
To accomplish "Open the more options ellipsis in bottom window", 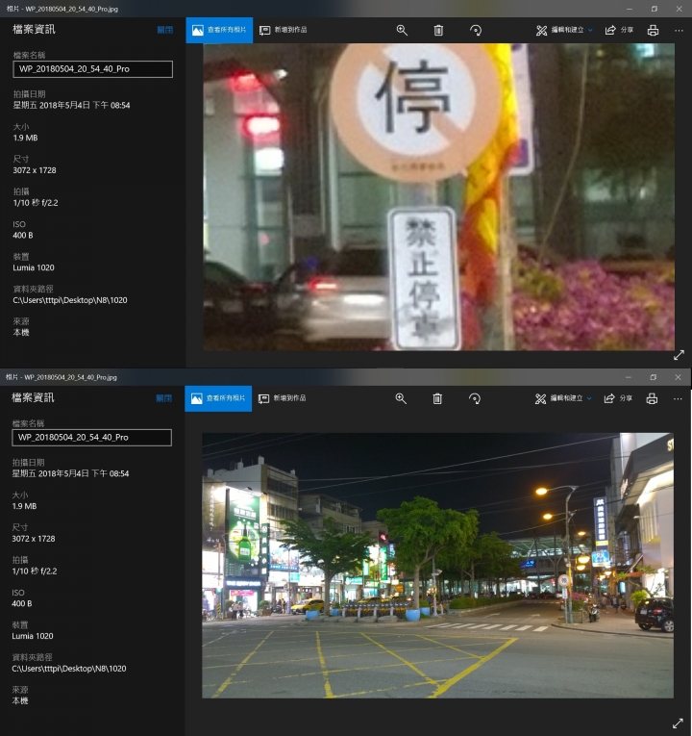I will [x=678, y=398].
